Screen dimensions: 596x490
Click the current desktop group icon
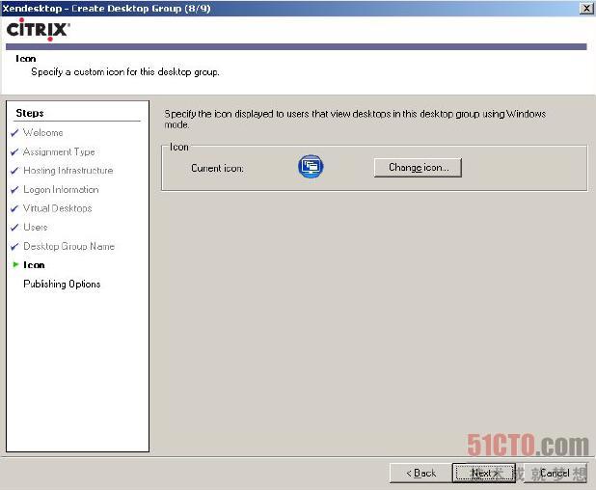click(x=311, y=167)
